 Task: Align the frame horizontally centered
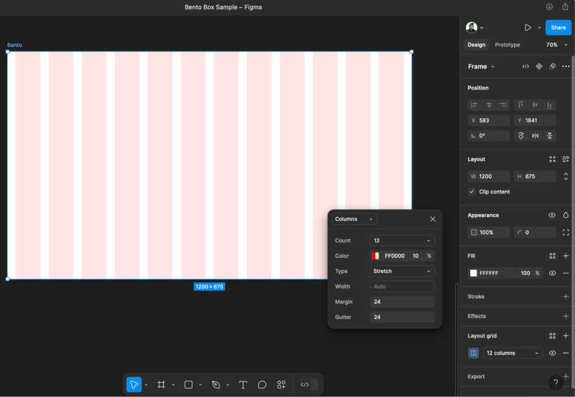tap(488, 105)
